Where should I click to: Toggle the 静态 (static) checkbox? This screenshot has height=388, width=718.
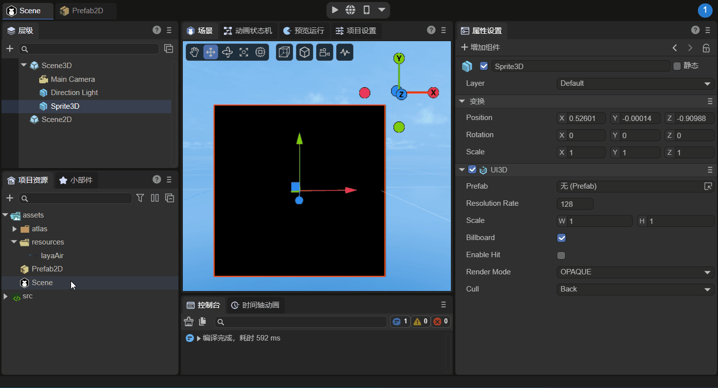pos(677,66)
